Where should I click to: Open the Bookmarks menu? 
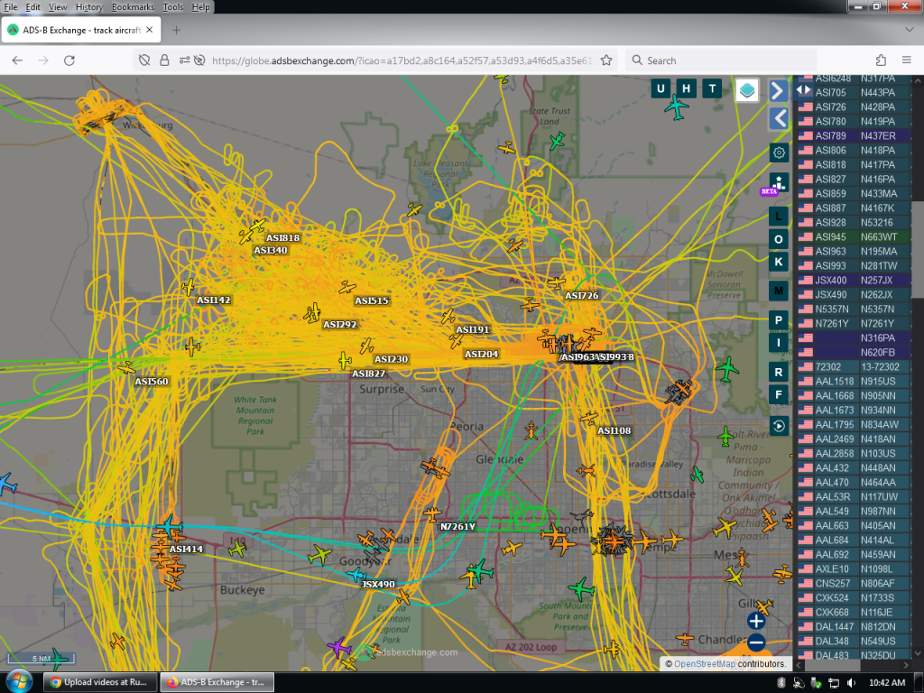click(x=133, y=7)
